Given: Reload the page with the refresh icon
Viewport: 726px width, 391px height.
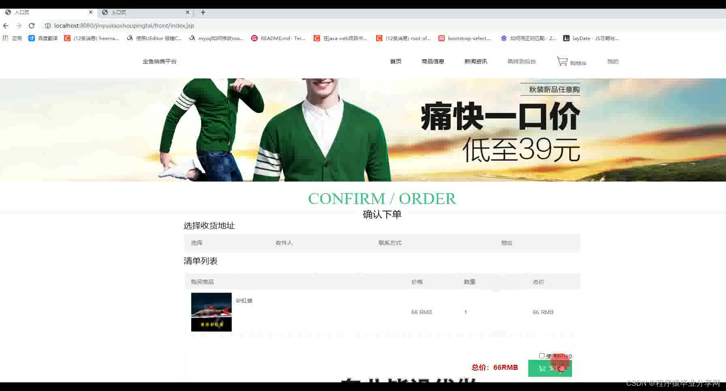Looking at the screenshot, I should [x=32, y=26].
